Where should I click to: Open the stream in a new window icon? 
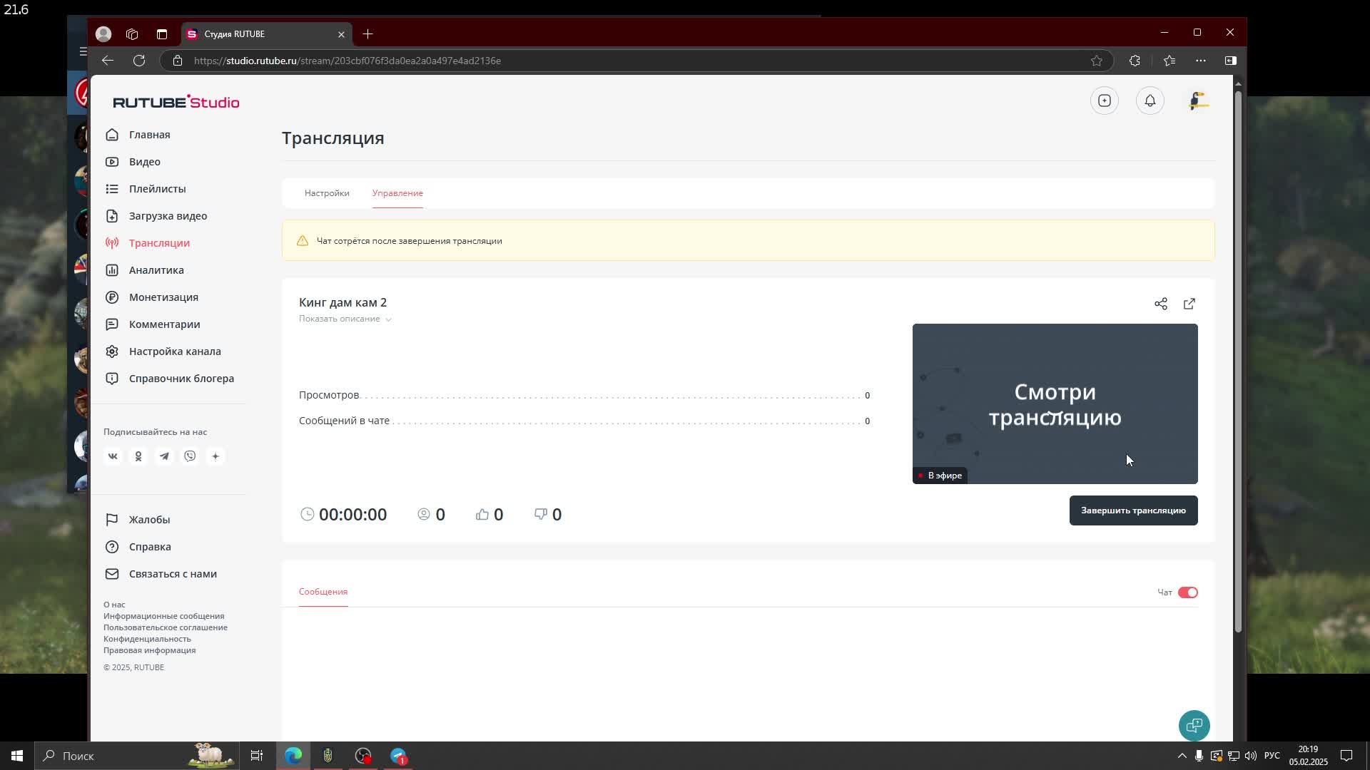pyautogui.click(x=1189, y=304)
